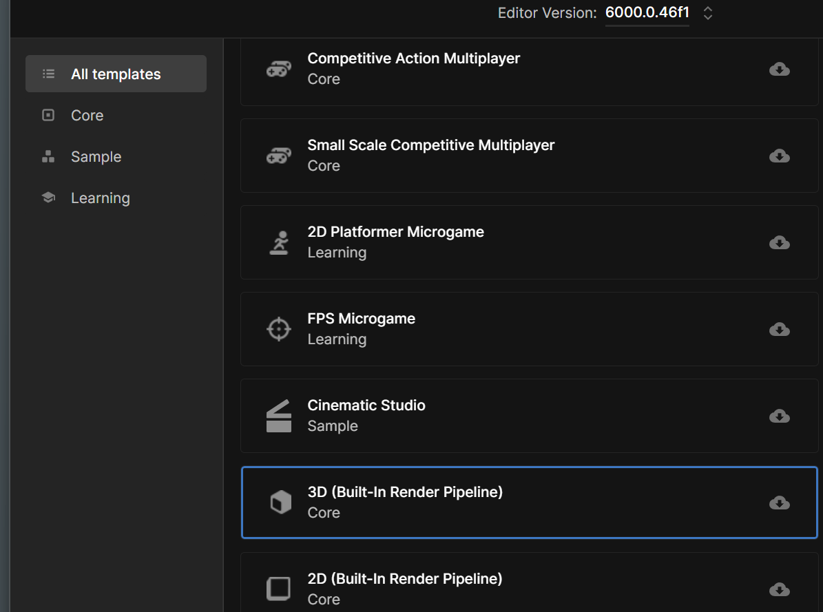The width and height of the screenshot is (823, 612).
Task: Select Cinematic Studio template title
Action: pyautogui.click(x=366, y=405)
